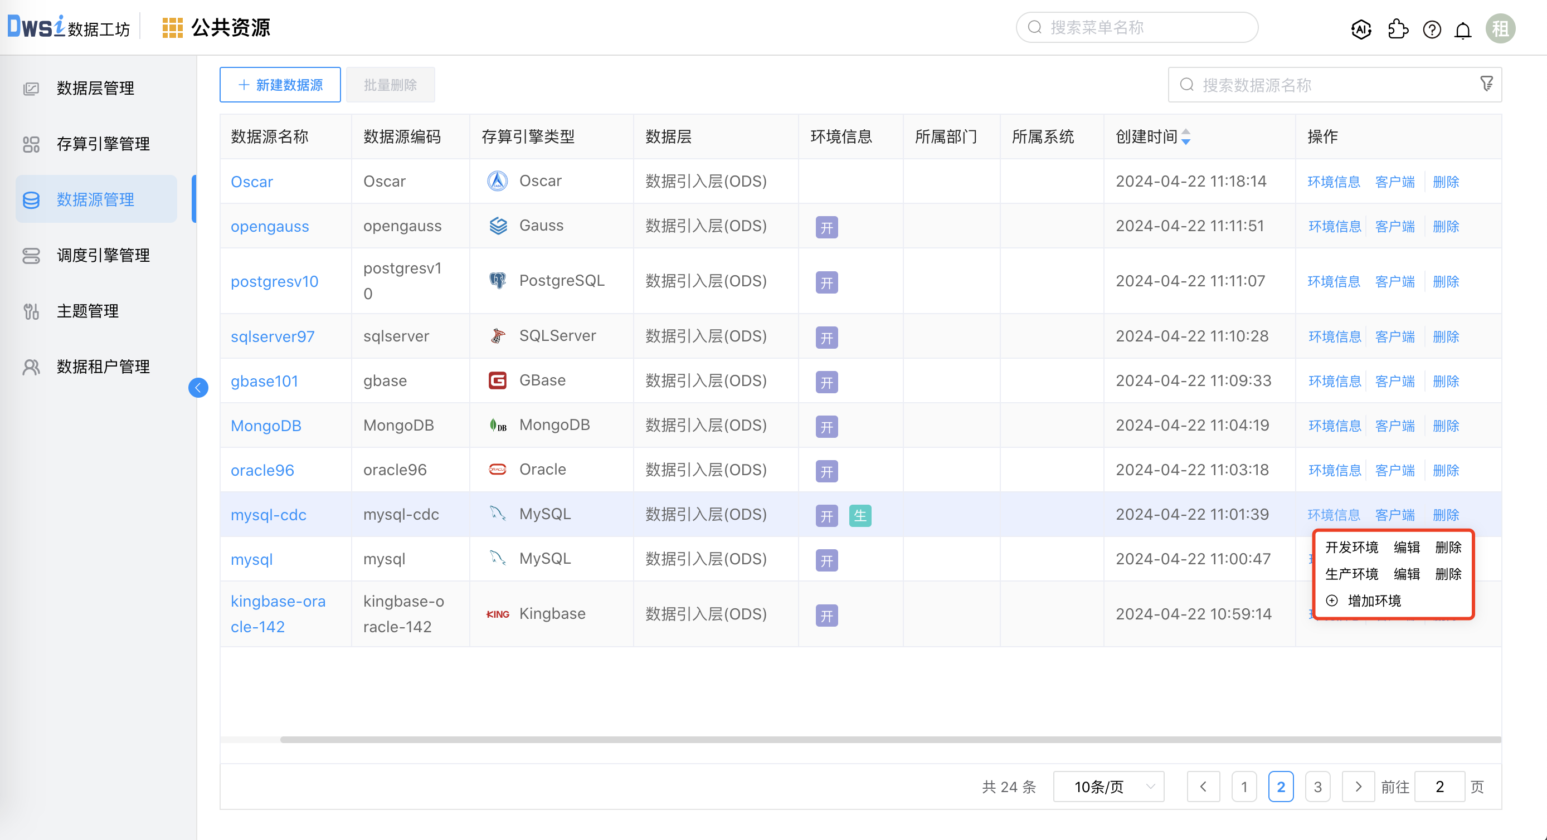
Task: Select the 数据租户管理 sidebar icon
Action: [31, 367]
